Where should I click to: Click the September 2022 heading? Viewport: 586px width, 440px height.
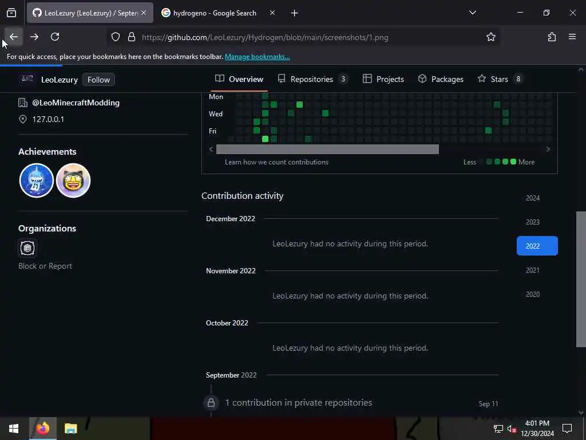pyautogui.click(x=231, y=375)
